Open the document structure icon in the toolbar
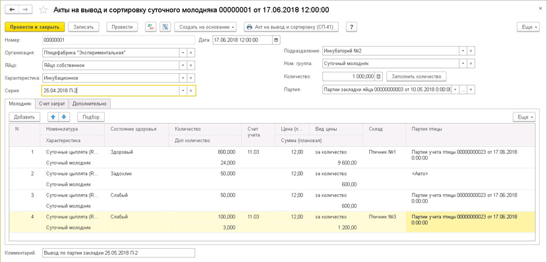 165,27
